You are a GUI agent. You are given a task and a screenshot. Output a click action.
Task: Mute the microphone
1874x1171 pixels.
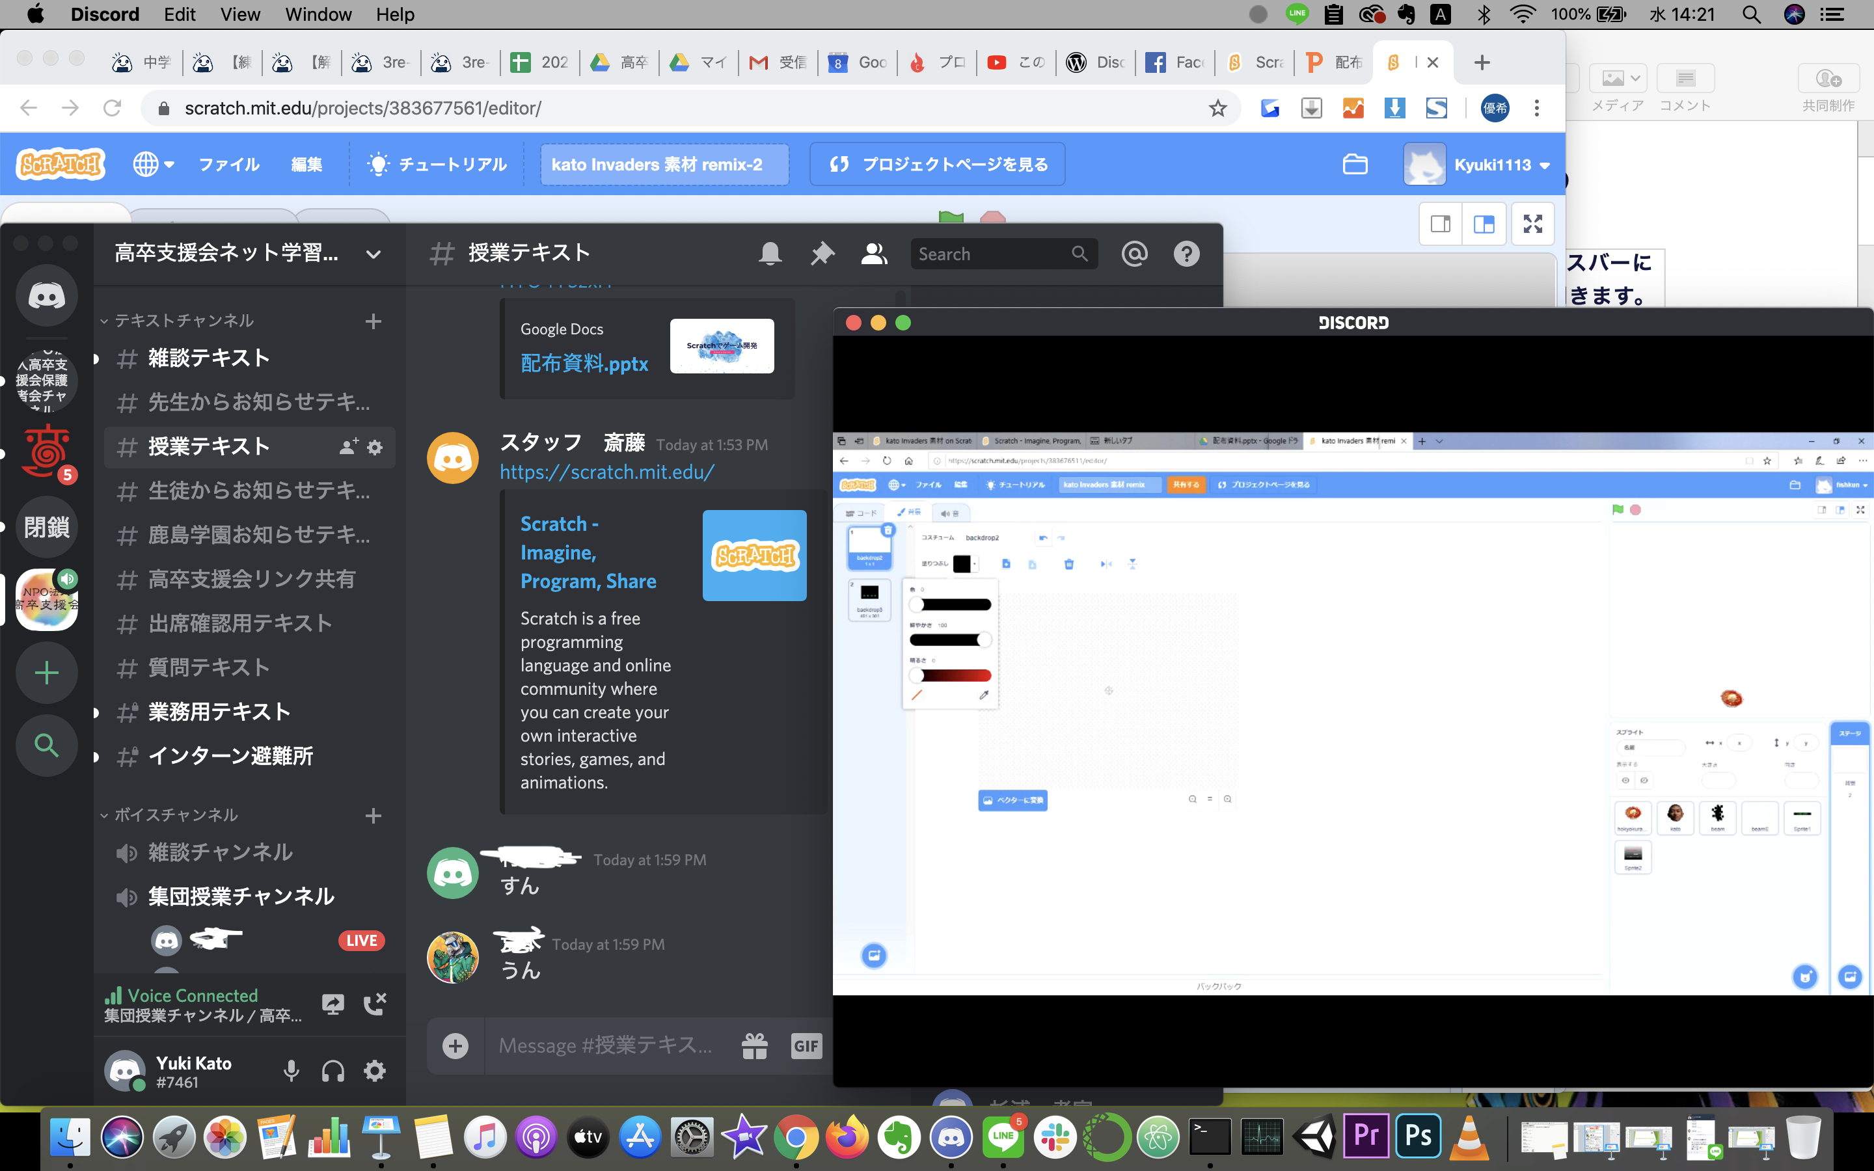[291, 1070]
